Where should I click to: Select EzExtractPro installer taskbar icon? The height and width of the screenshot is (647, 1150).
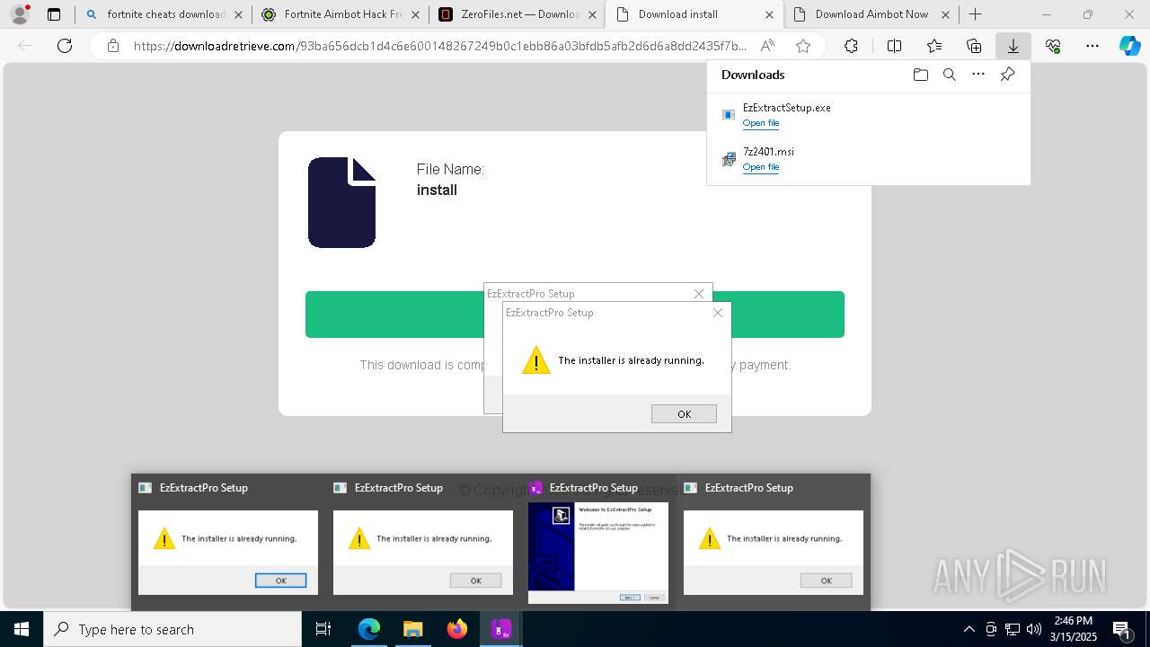501,629
